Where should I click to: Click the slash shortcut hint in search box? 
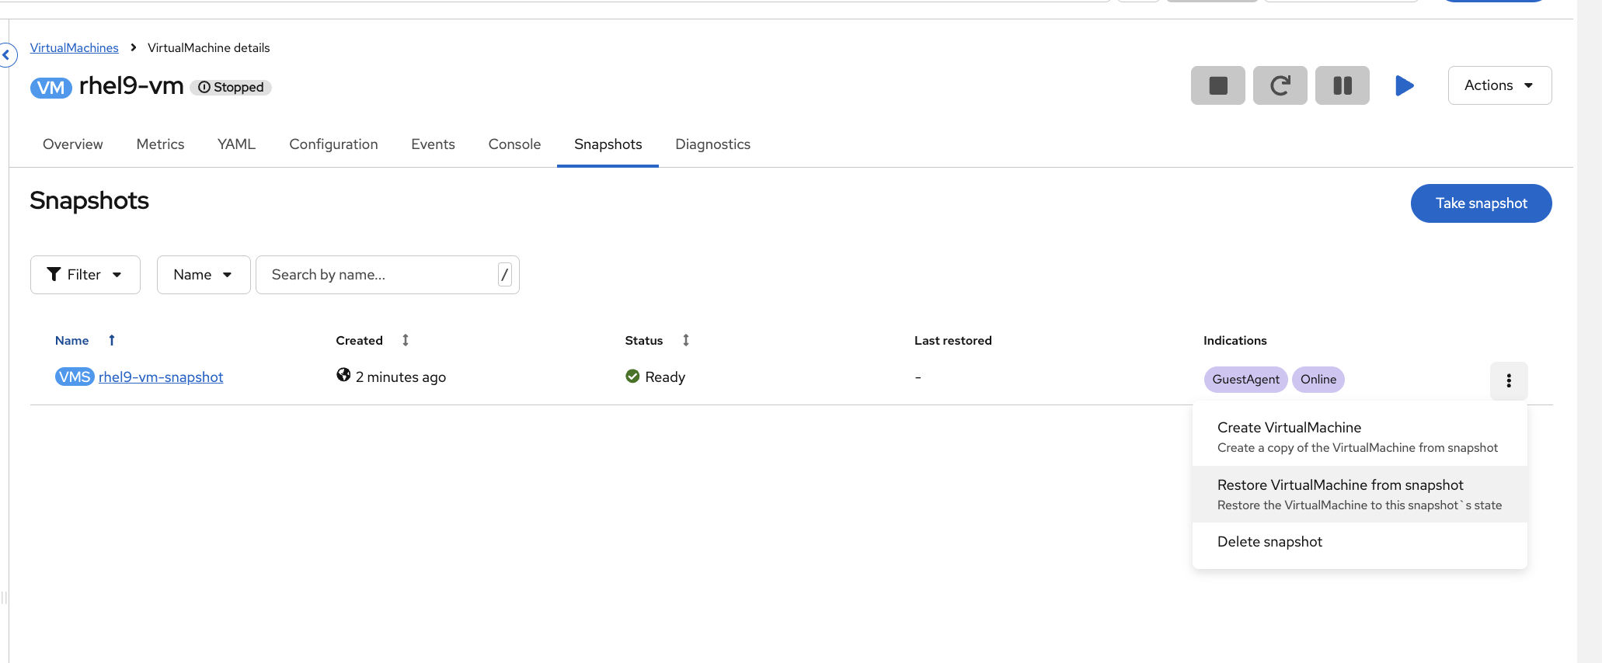504,274
